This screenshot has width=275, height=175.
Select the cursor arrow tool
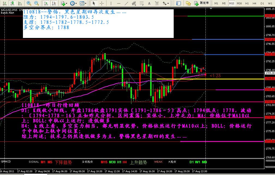[94, 3]
